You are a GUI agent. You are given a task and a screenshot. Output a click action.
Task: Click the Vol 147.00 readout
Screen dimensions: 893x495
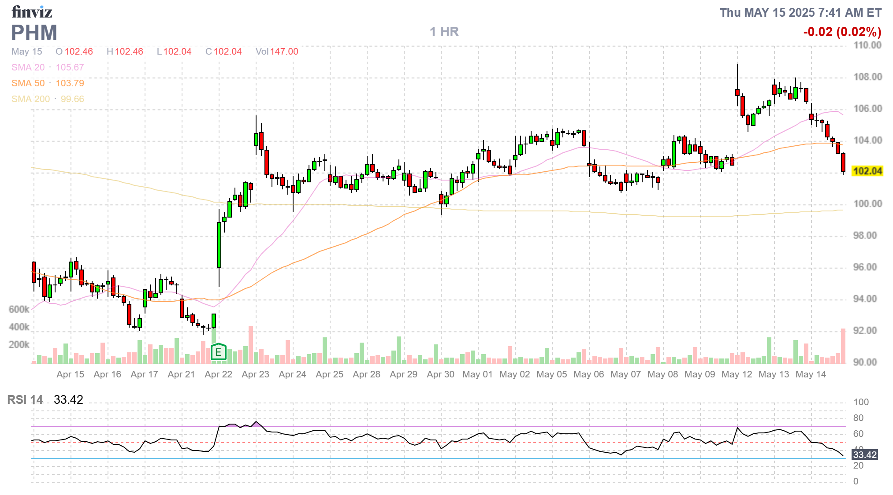click(x=277, y=52)
